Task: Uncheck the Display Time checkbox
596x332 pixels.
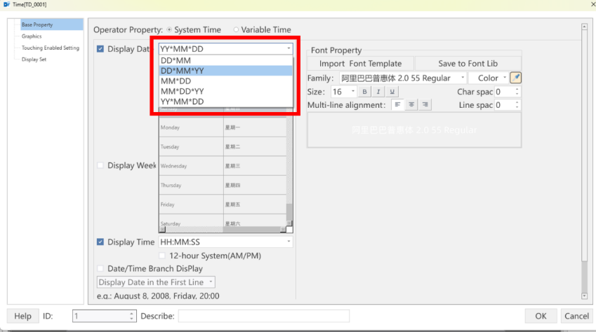Action: pos(100,242)
